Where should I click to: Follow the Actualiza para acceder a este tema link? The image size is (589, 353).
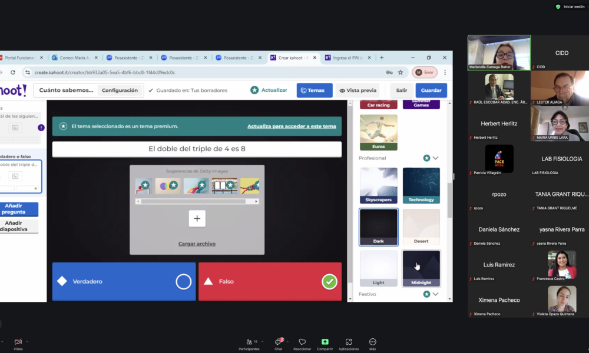click(x=292, y=126)
